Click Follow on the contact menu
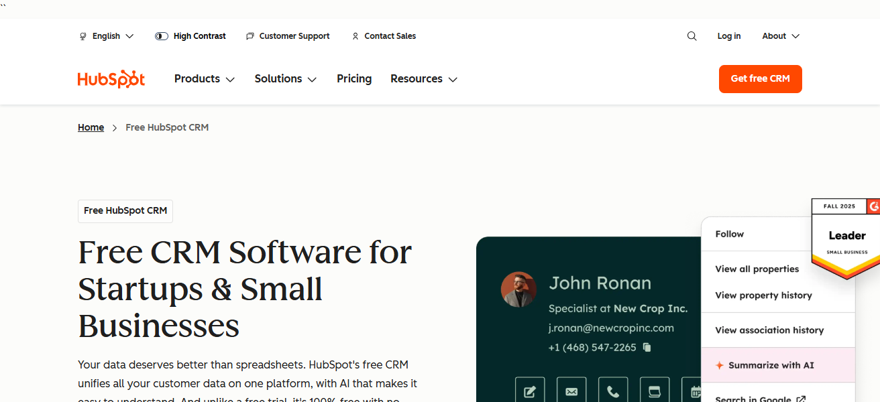 tap(729, 234)
